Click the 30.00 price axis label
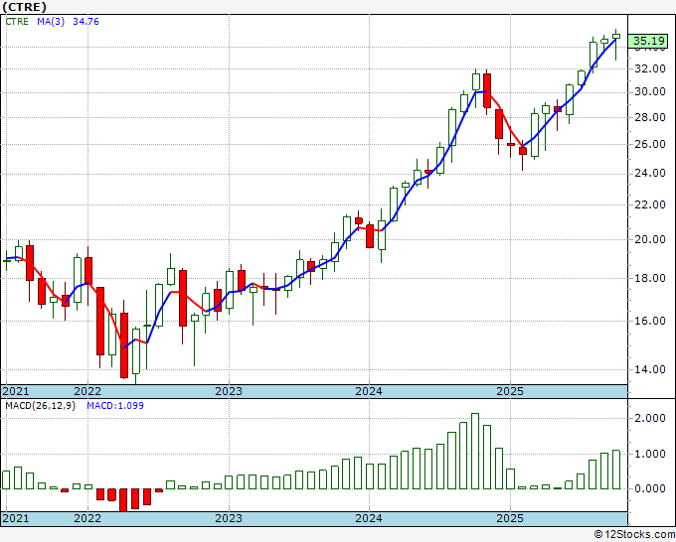 (650, 91)
